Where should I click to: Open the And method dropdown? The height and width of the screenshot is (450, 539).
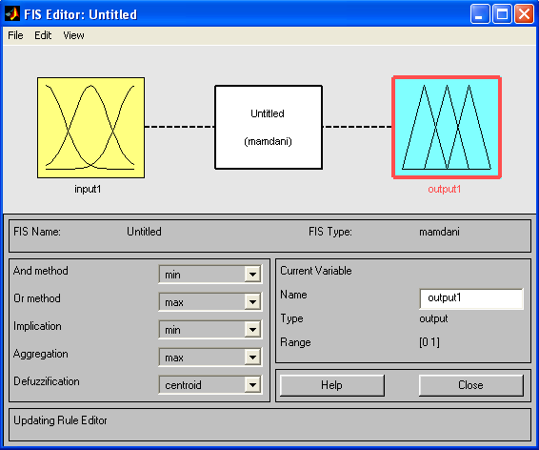click(210, 275)
